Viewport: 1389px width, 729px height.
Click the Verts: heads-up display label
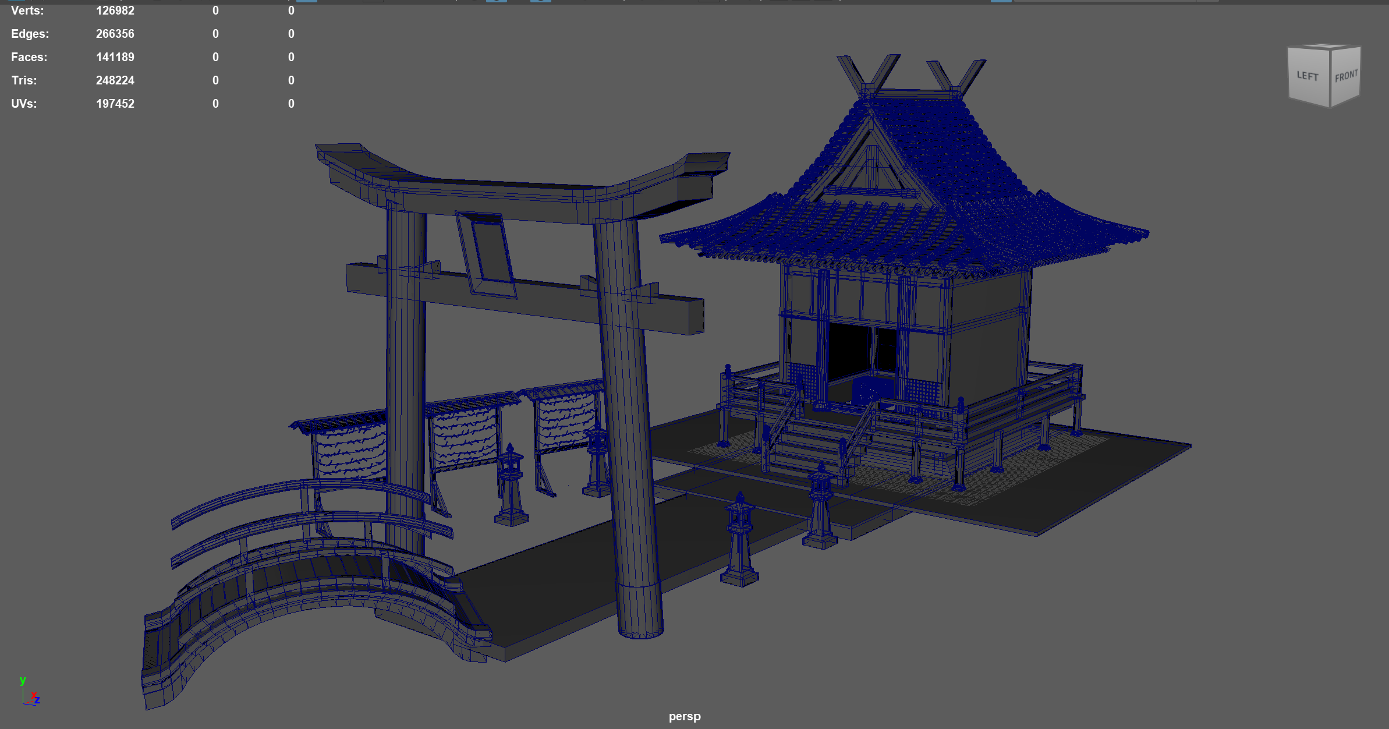click(x=27, y=10)
